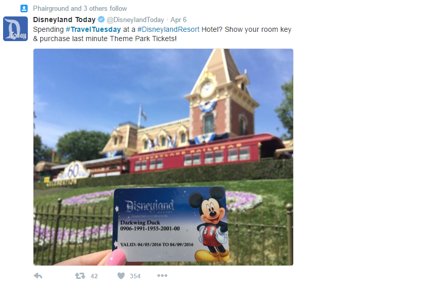Like the tweet with the heart icon
The height and width of the screenshot is (284, 422).
coord(121,276)
